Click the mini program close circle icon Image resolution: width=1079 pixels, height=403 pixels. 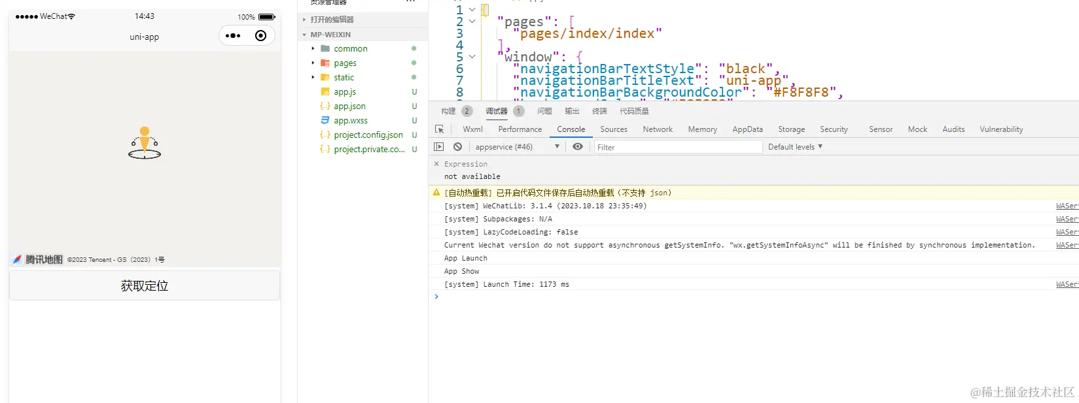click(x=260, y=36)
